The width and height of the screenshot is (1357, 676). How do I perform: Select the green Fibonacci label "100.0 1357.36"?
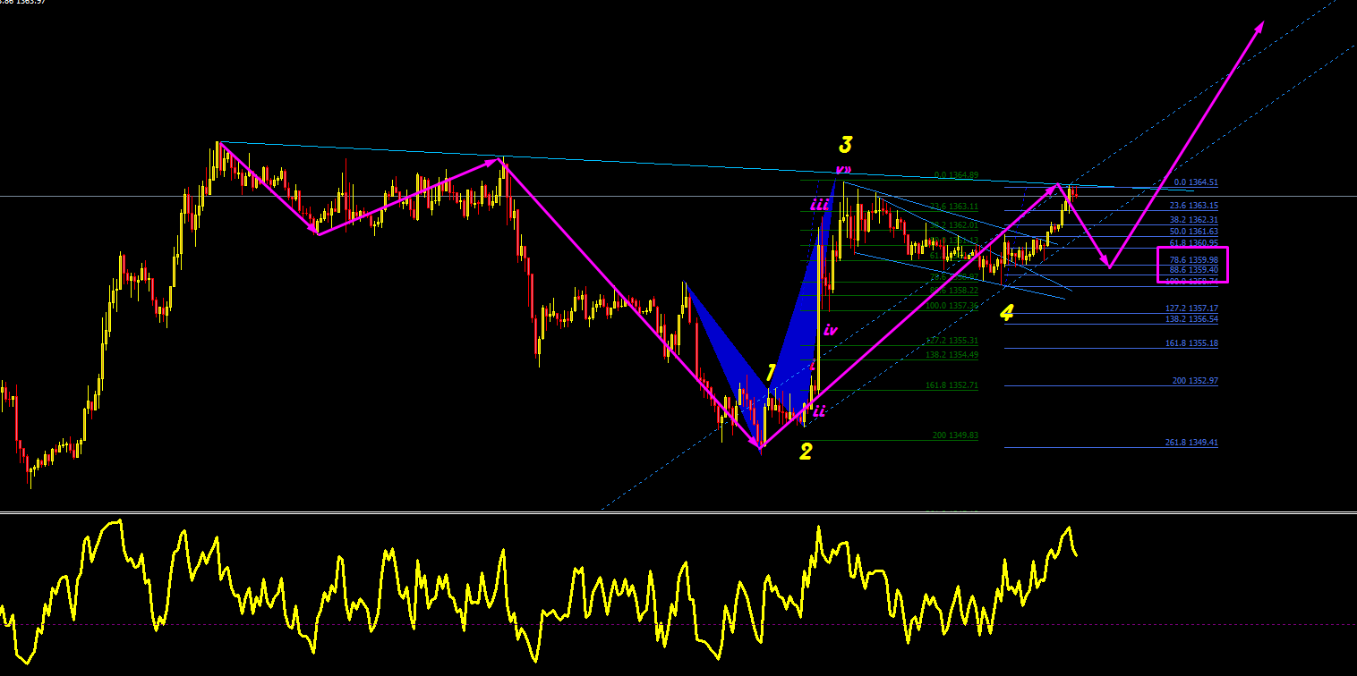pos(952,306)
